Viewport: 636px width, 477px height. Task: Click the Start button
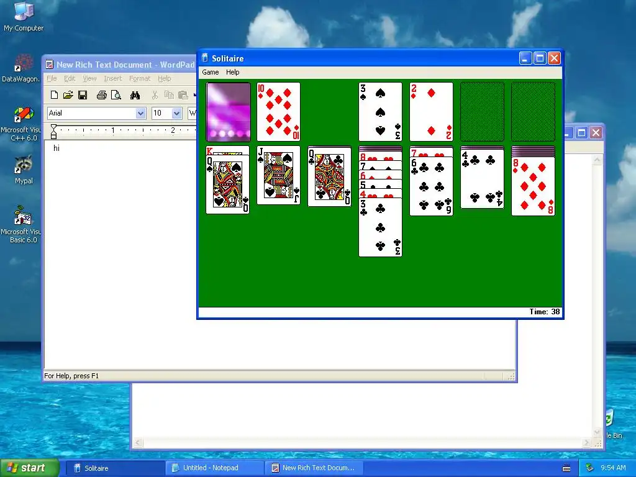pyautogui.click(x=29, y=468)
